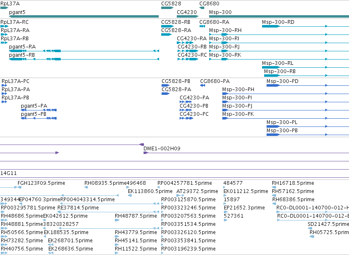The image size is (349, 255).
Task: Click the Msp-300-RH transcript label
Action: coord(225,30)
